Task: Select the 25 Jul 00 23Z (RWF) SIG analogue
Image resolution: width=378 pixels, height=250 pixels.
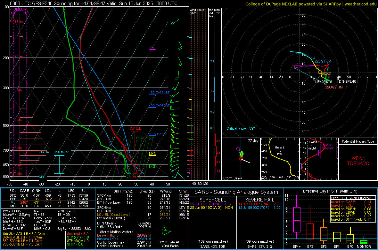Action: coord(210,204)
